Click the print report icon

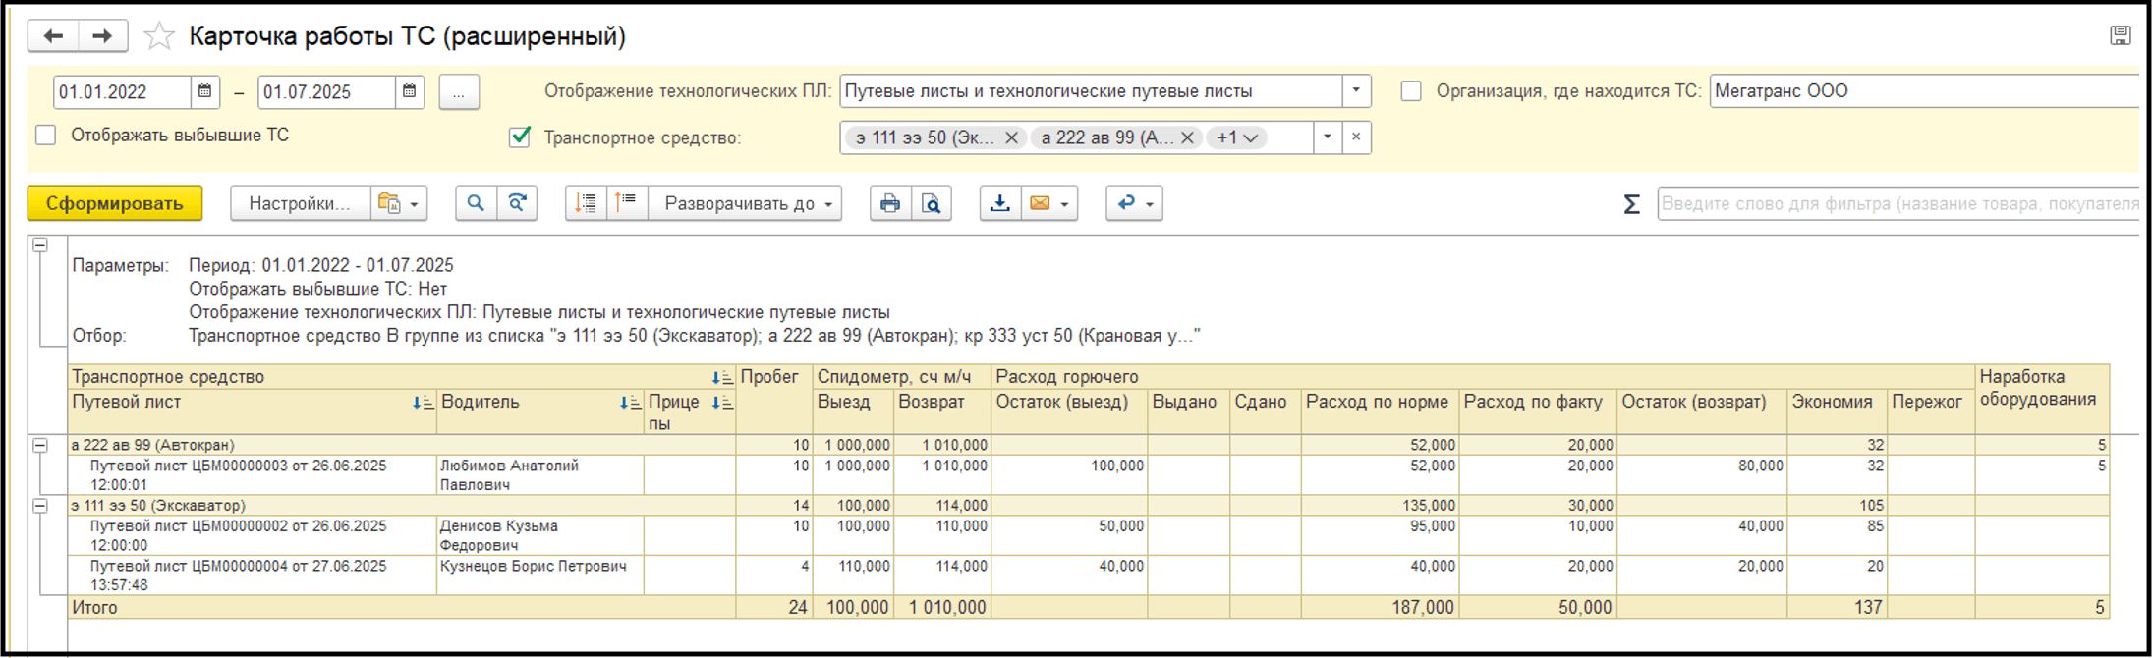click(889, 203)
